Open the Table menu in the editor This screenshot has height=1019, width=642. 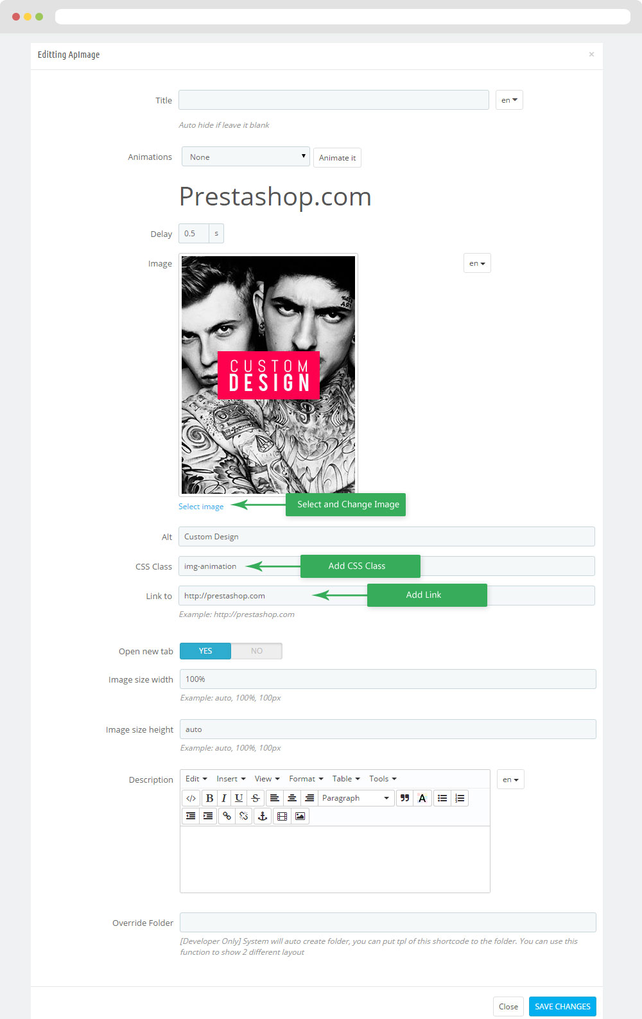(x=346, y=779)
